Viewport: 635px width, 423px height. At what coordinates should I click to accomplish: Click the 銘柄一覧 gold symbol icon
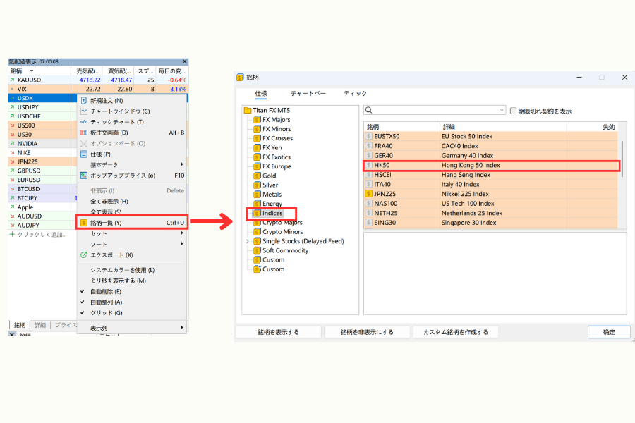(84, 223)
